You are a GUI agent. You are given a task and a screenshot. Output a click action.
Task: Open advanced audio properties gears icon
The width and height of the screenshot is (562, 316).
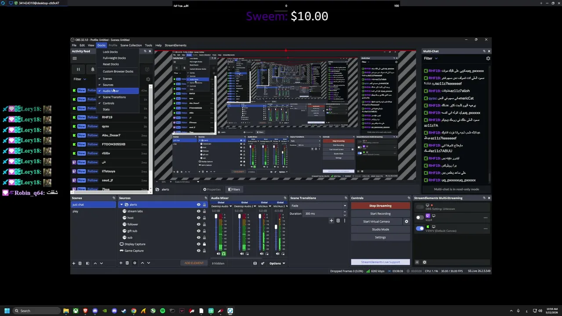click(263, 263)
